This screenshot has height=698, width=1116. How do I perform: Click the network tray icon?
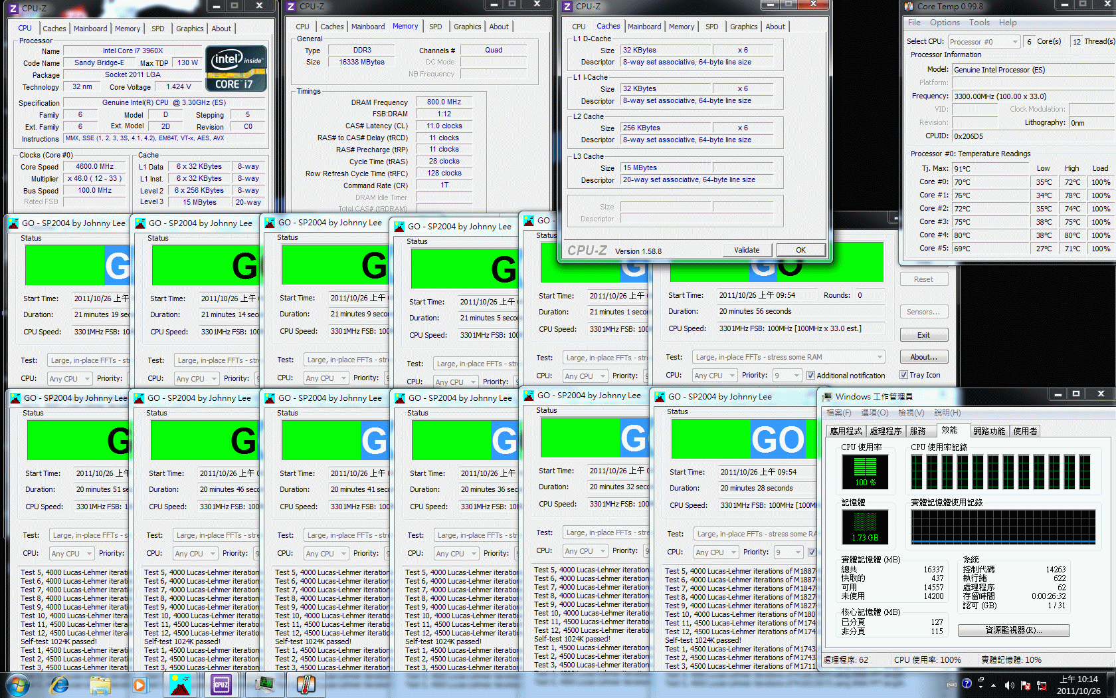coord(1041,685)
